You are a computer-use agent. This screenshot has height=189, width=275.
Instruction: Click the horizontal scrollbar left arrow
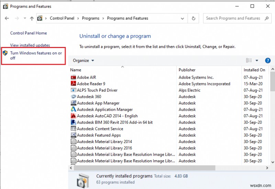pos(71,168)
